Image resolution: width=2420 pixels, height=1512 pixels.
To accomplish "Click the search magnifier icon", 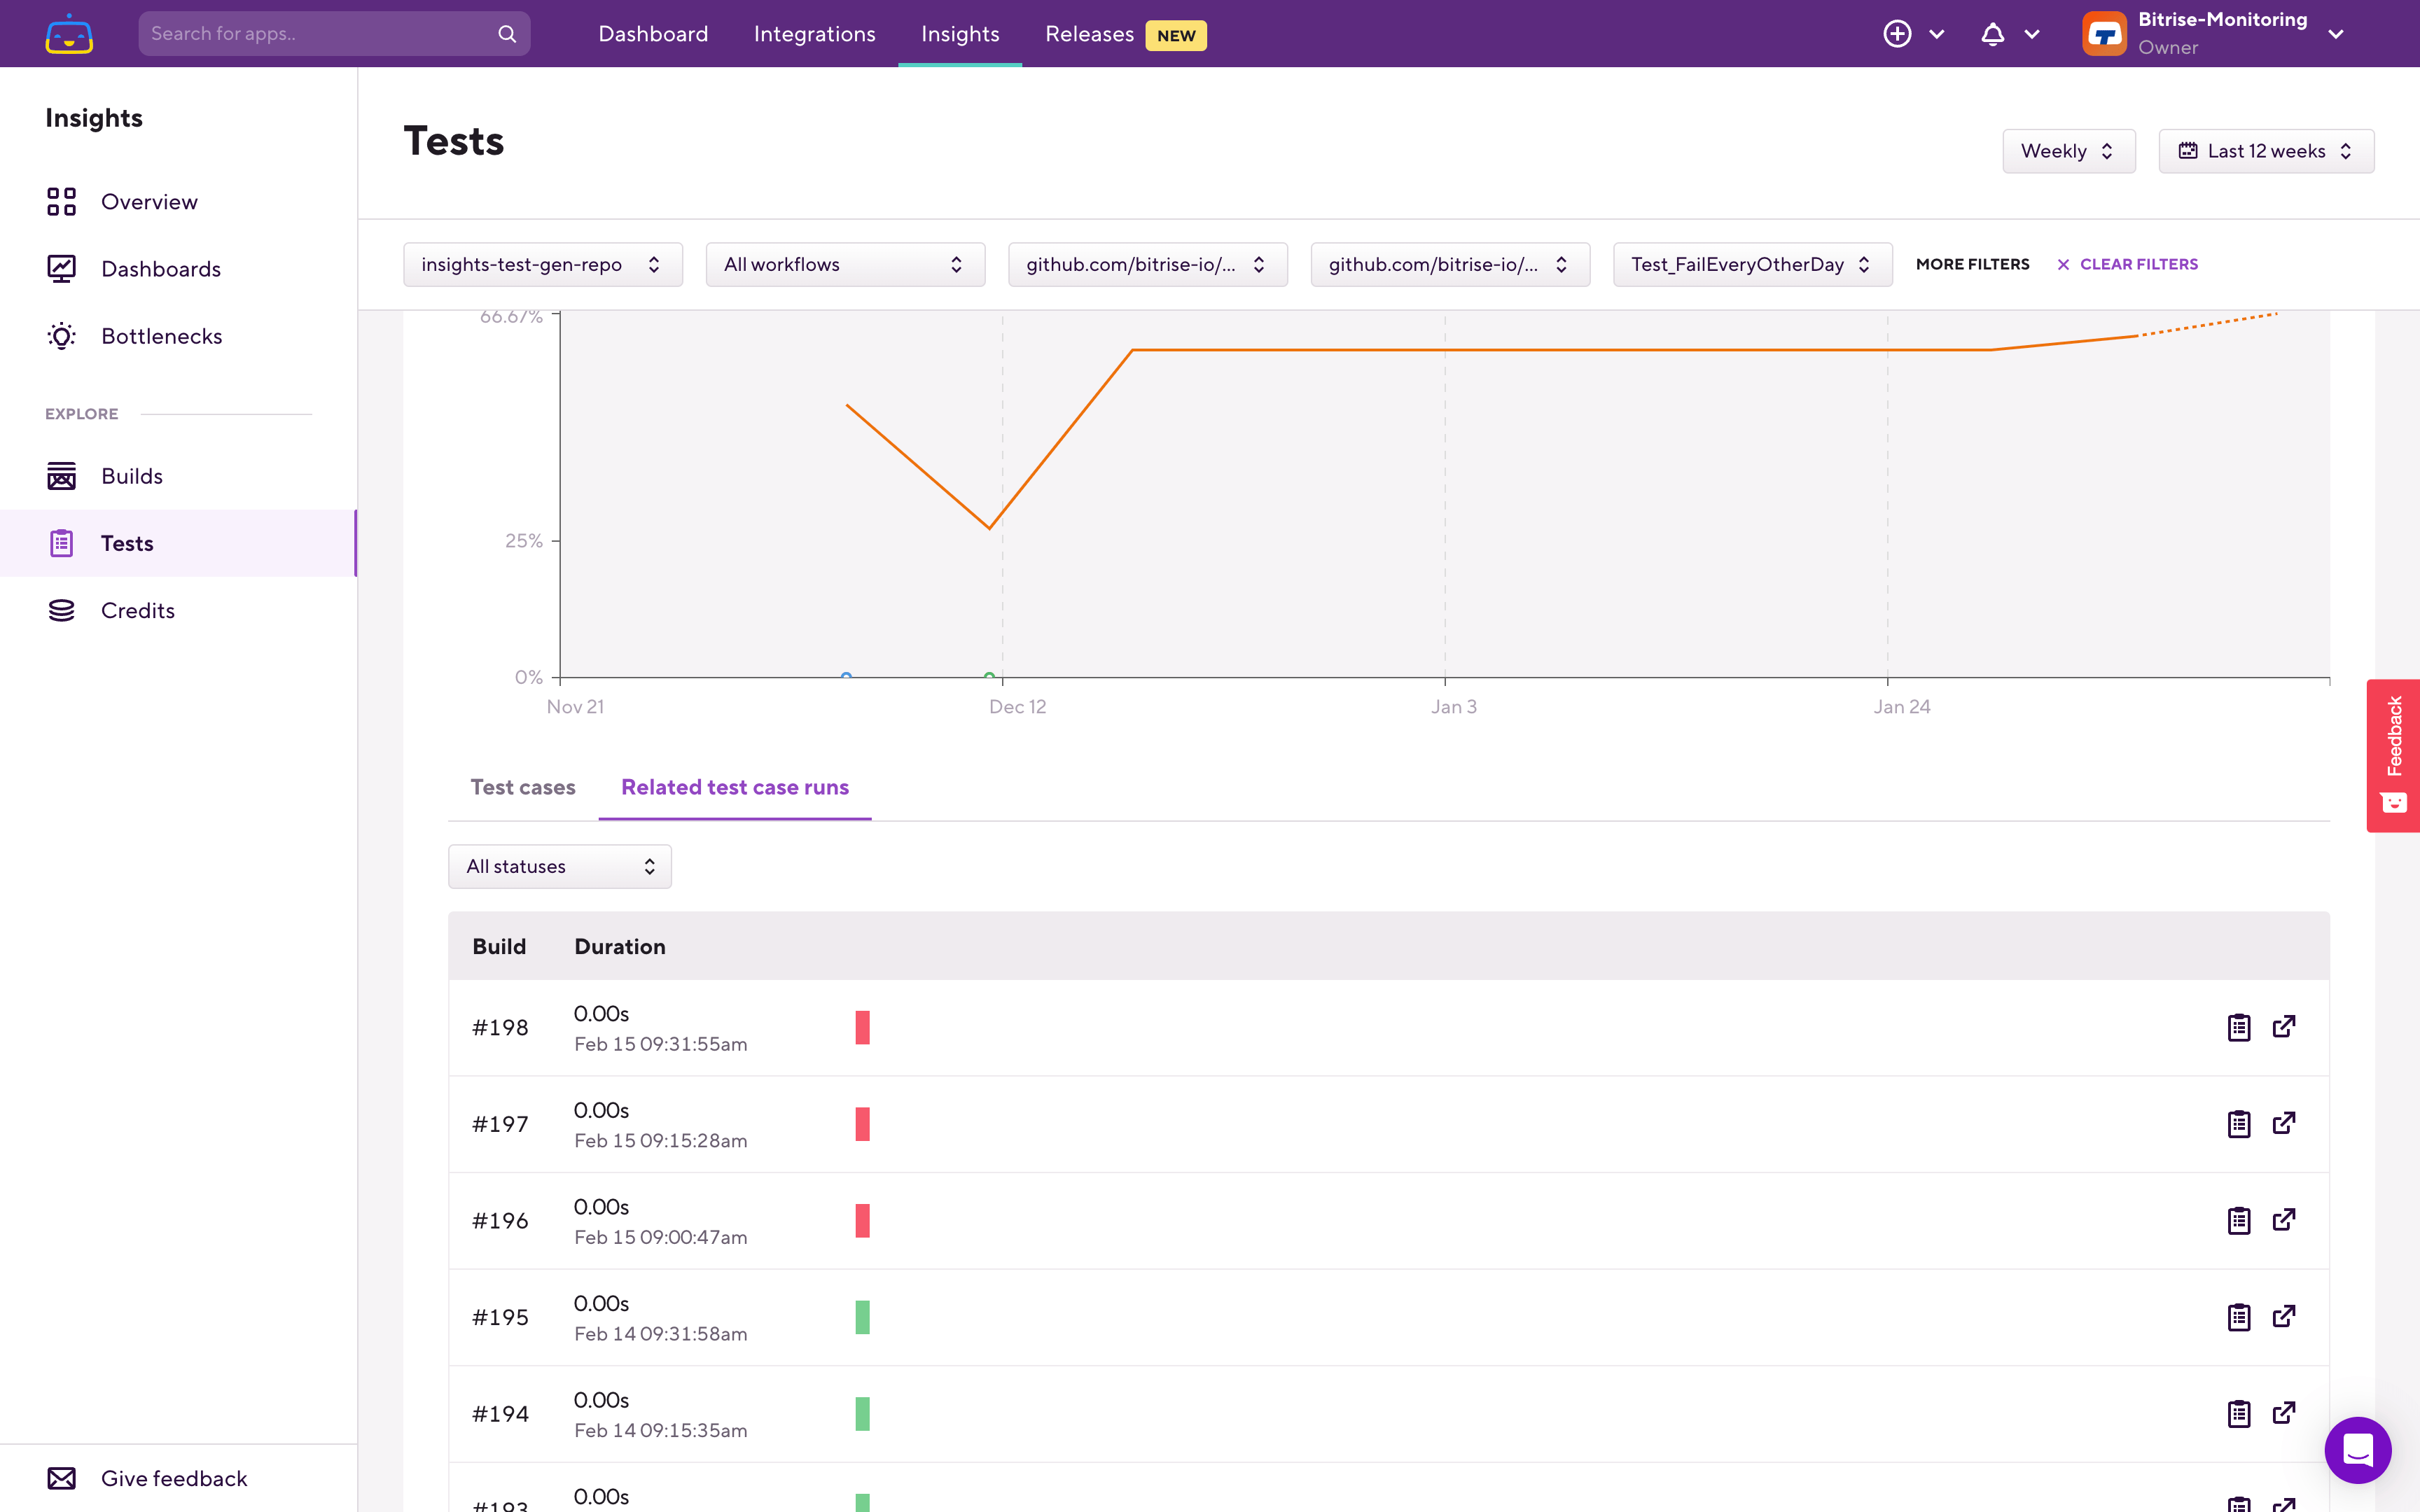I will pyautogui.click(x=507, y=34).
